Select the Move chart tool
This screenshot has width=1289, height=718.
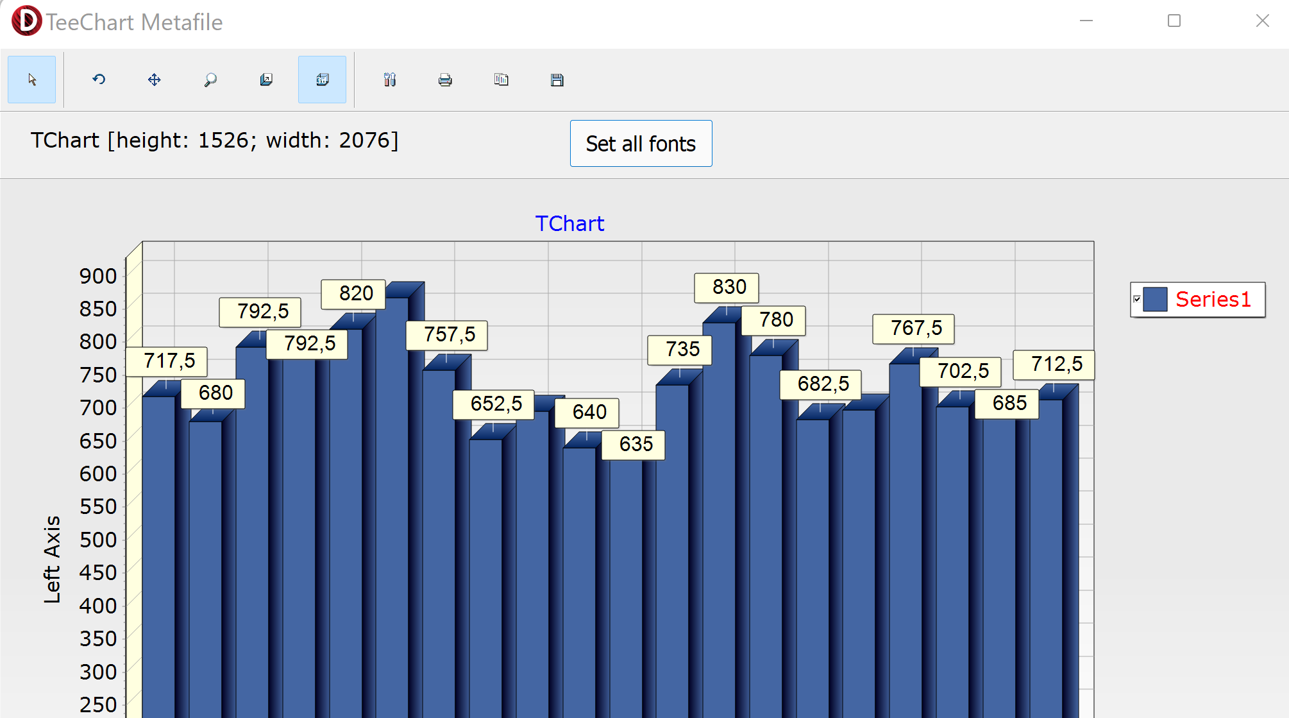(154, 80)
